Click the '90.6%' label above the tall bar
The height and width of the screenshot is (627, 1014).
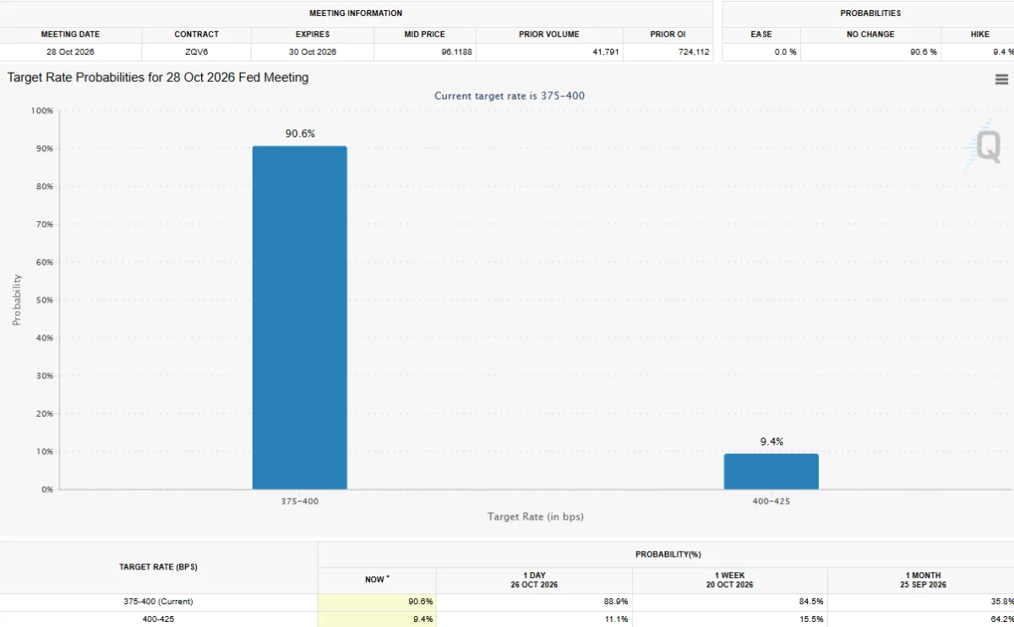(x=300, y=134)
